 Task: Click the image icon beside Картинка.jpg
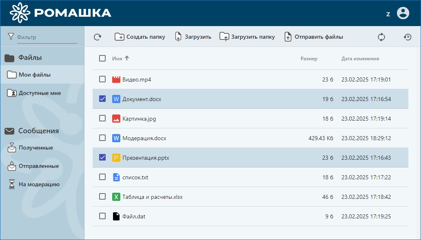tap(116, 119)
